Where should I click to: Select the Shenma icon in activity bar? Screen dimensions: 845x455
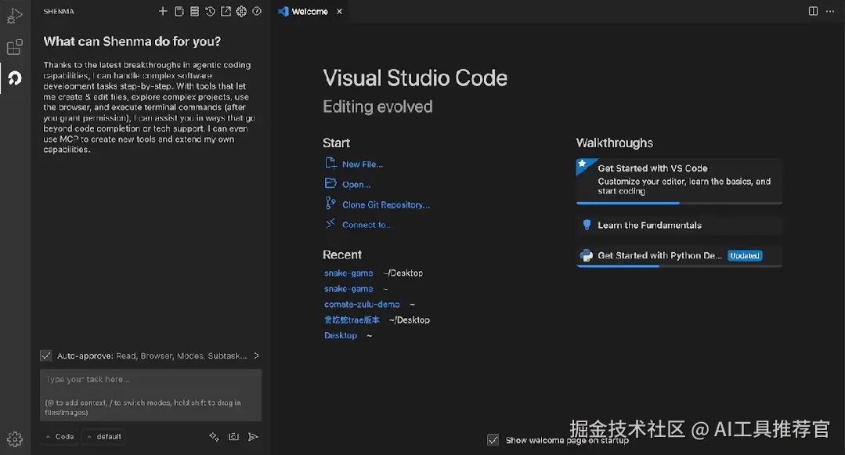pyautogui.click(x=15, y=78)
